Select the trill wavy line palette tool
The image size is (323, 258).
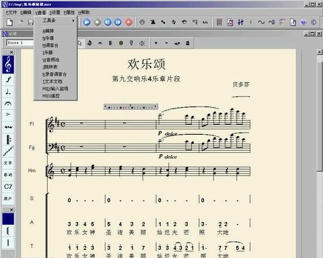coord(8,127)
